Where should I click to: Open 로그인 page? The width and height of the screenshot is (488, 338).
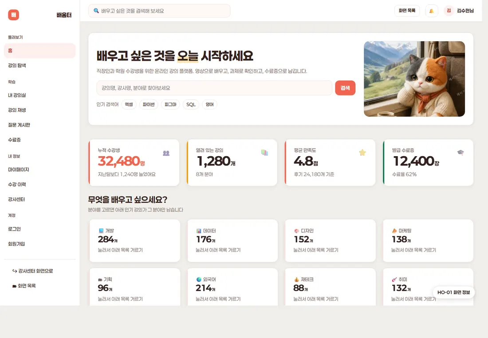pyautogui.click(x=40, y=229)
